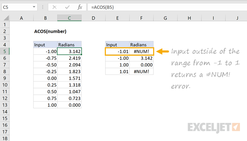Click the enter checkmark formula bar icon
The image size is (247, 141).
pyautogui.click(x=67, y=7)
